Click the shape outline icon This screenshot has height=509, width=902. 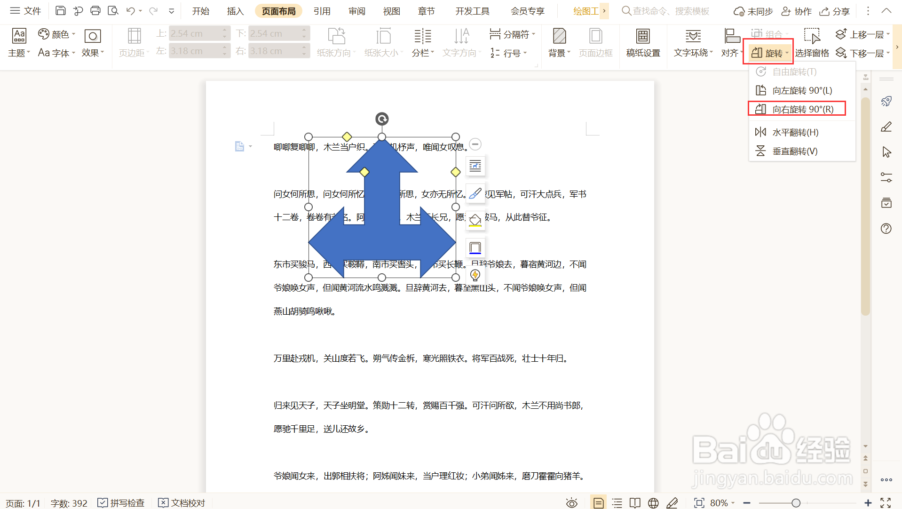[x=475, y=247]
